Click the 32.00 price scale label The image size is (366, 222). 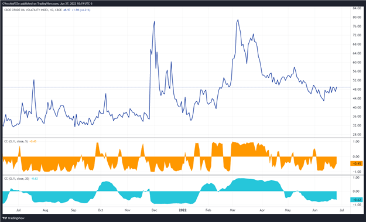[357, 125]
